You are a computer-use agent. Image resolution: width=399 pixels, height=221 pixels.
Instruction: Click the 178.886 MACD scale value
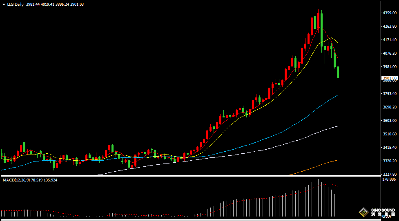(390, 179)
